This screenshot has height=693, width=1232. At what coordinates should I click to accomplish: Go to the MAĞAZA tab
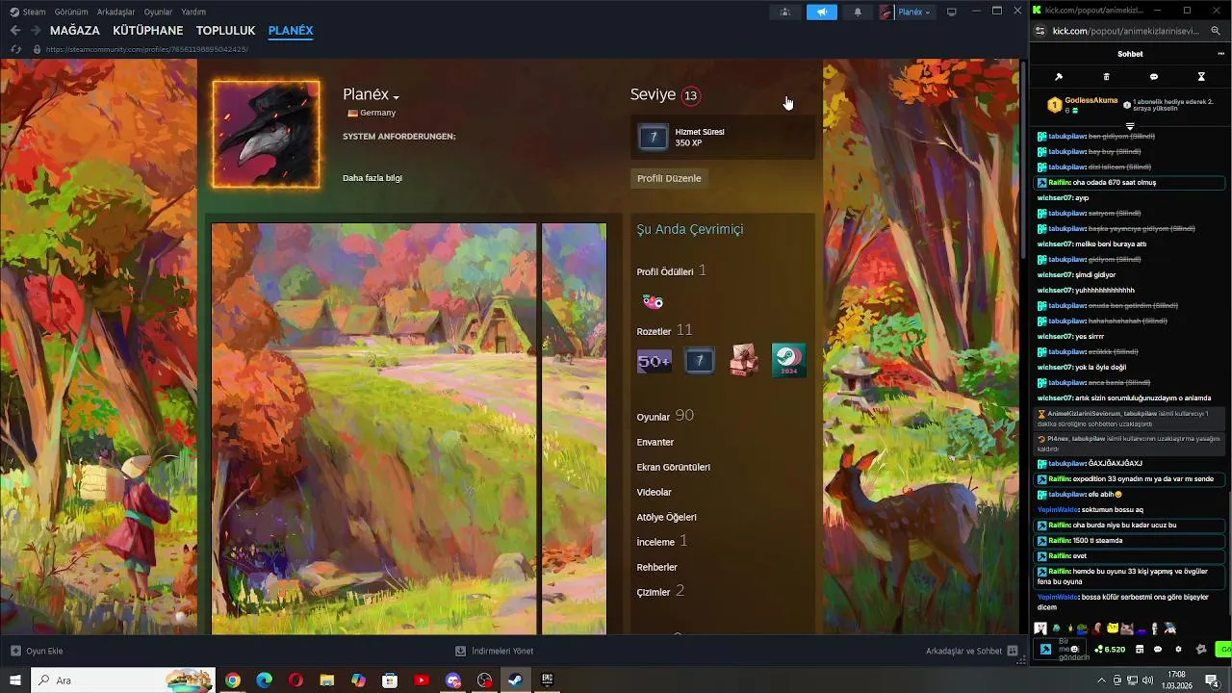click(x=75, y=31)
